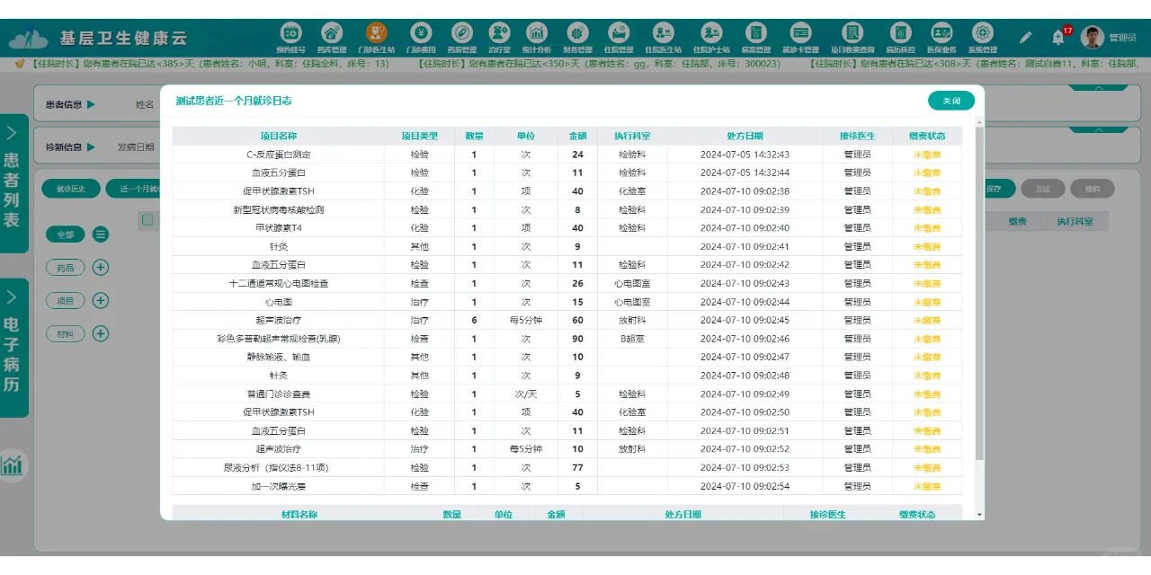
Task: Open the 住院医生站 module icon
Action: pyautogui.click(x=664, y=32)
